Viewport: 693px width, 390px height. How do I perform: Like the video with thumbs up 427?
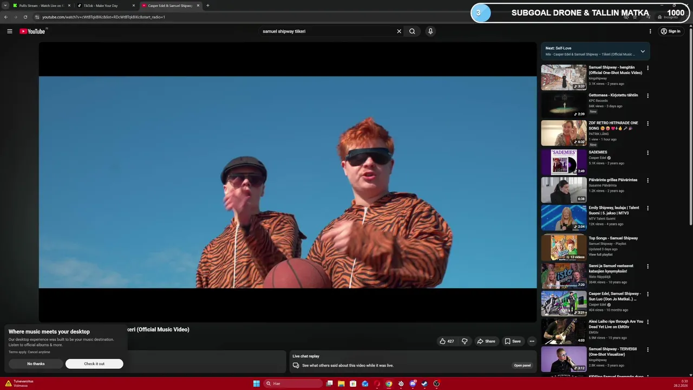(x=447, y=341)
